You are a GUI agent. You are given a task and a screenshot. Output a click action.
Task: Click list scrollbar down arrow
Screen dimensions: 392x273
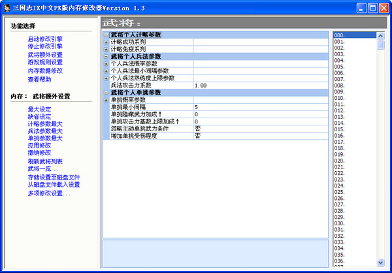tap(380, 263)
